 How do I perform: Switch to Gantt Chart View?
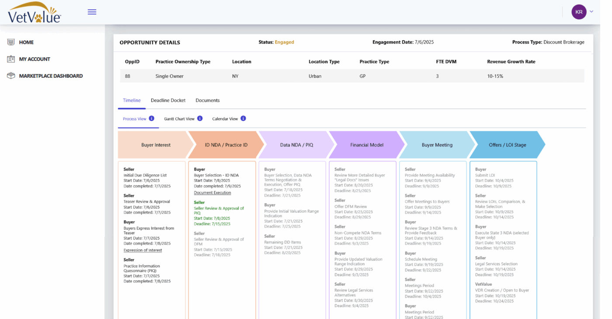pos(179,119)
